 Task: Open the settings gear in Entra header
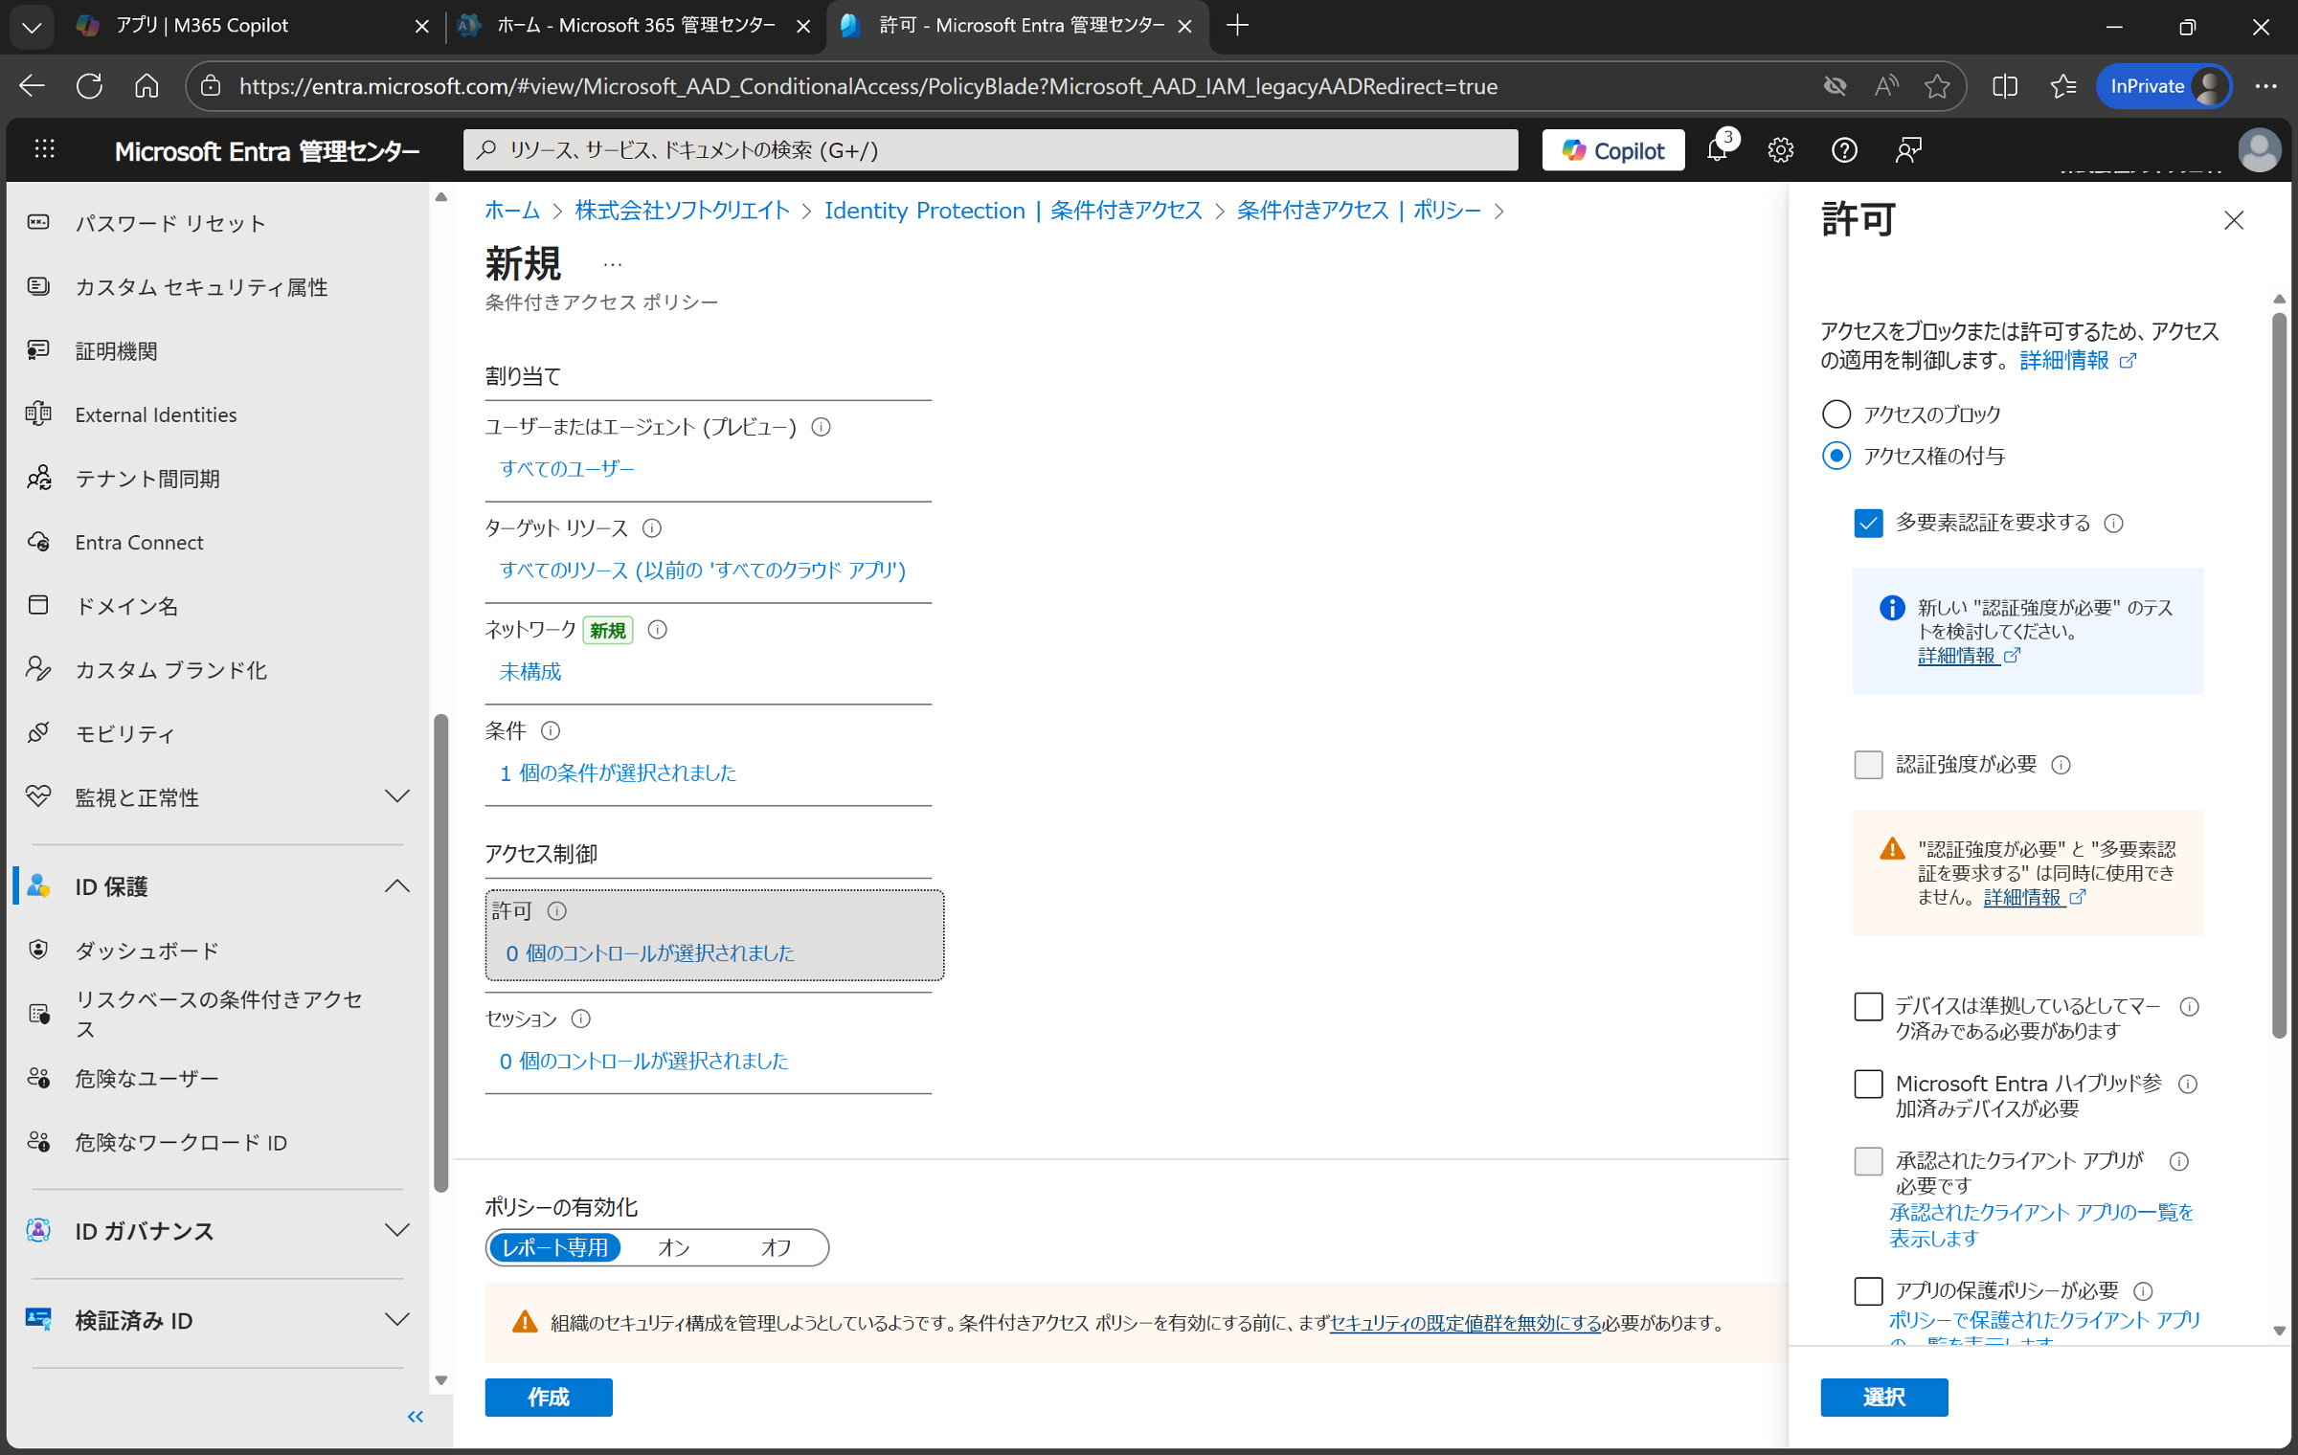click(1781, 150)
